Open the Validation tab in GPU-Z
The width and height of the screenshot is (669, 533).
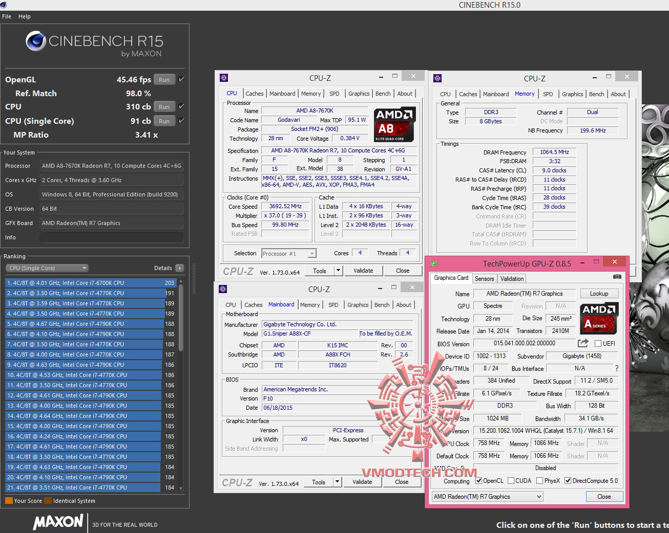tap(512, 279)
